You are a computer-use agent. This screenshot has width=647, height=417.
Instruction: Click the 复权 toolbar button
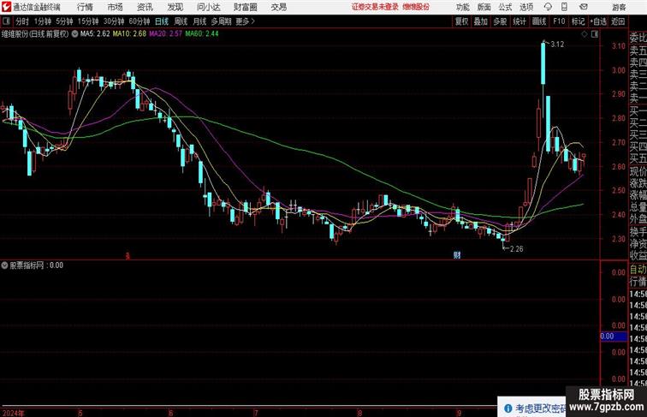pyautogui.click(x=462, y=21)
